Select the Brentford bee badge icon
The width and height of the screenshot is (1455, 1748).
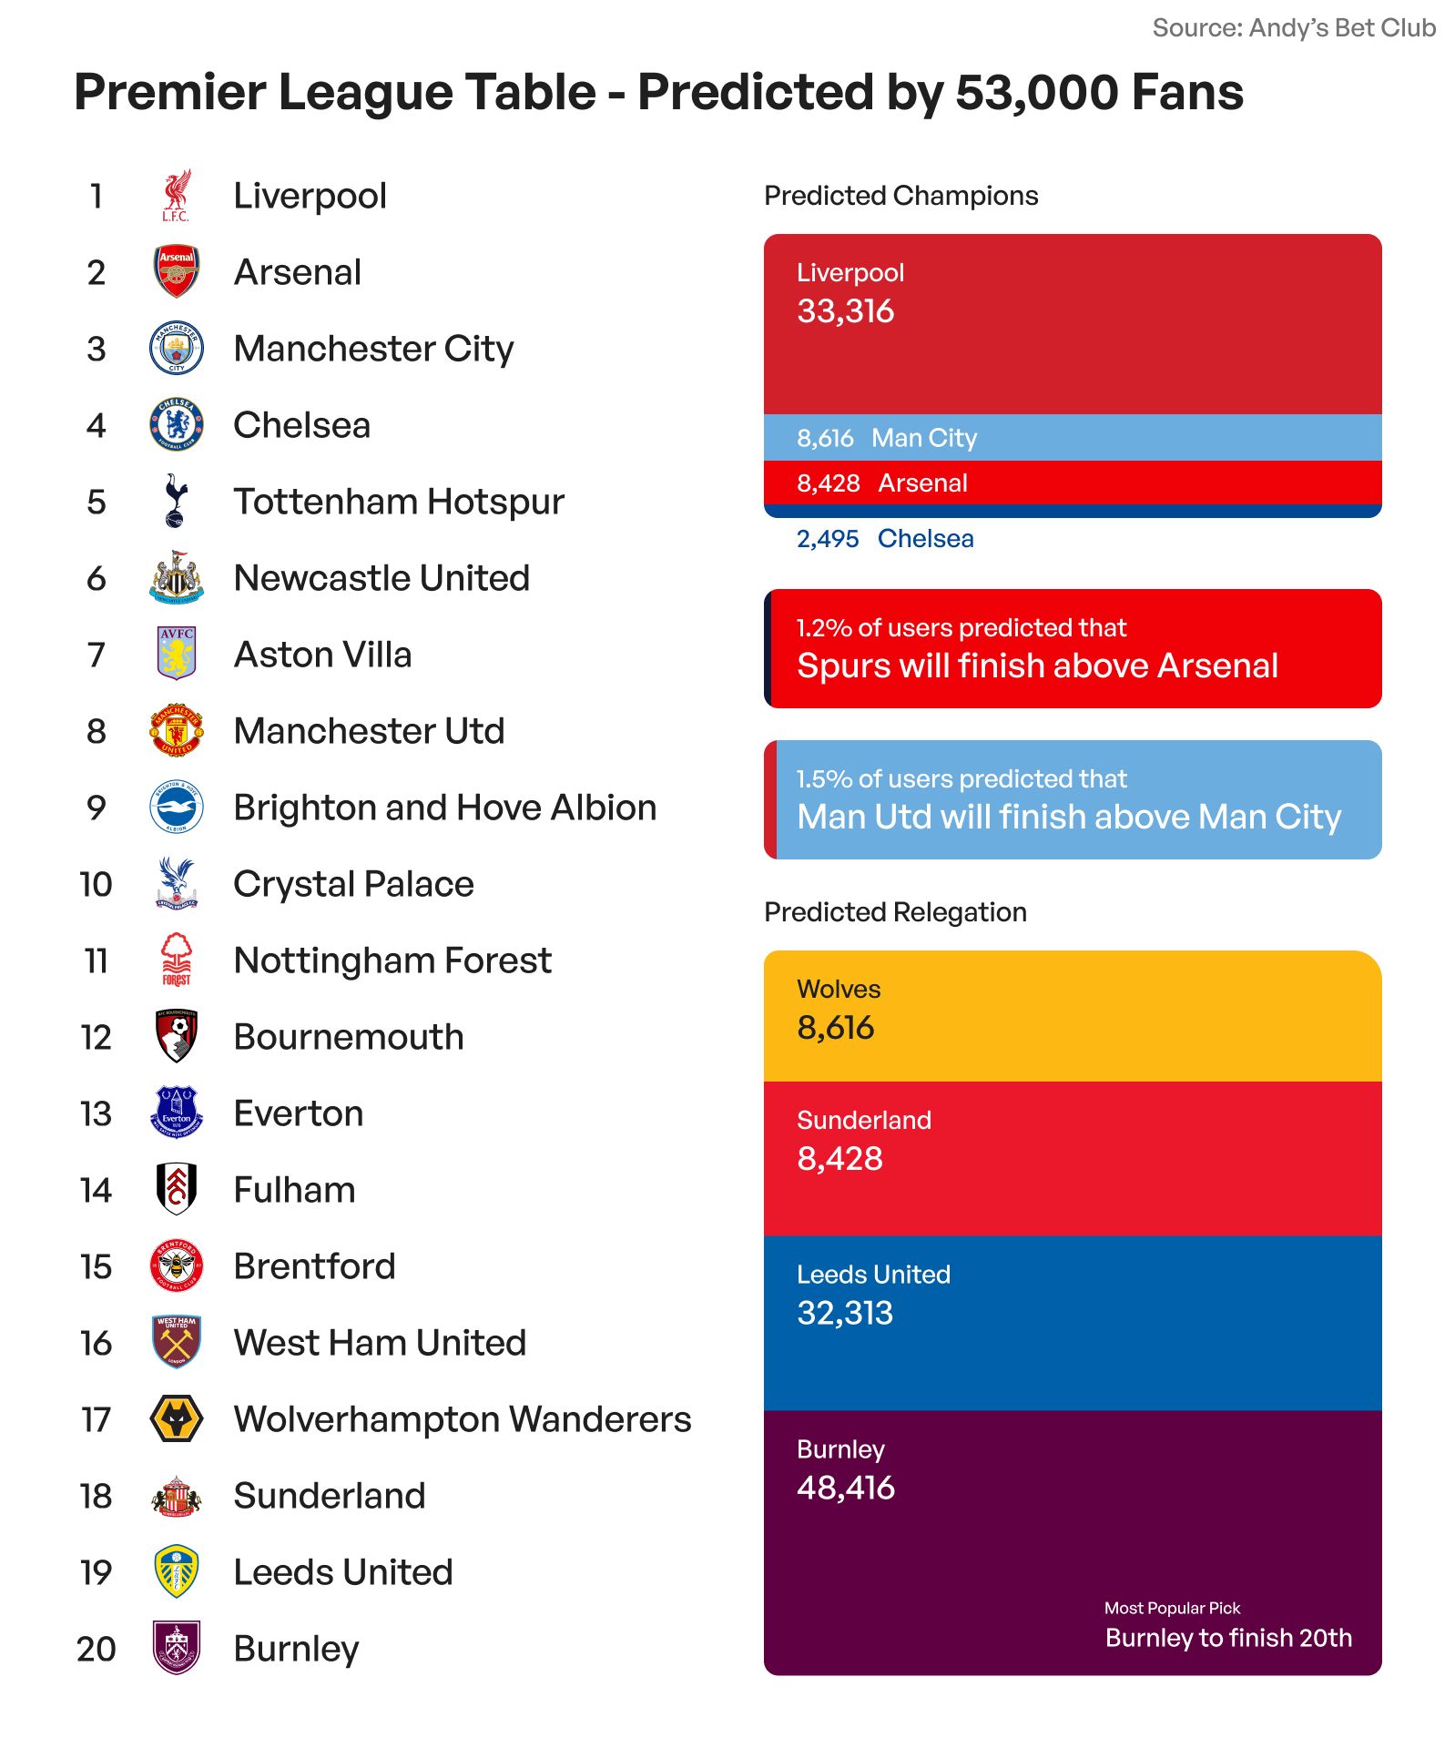pos(176,1265)
